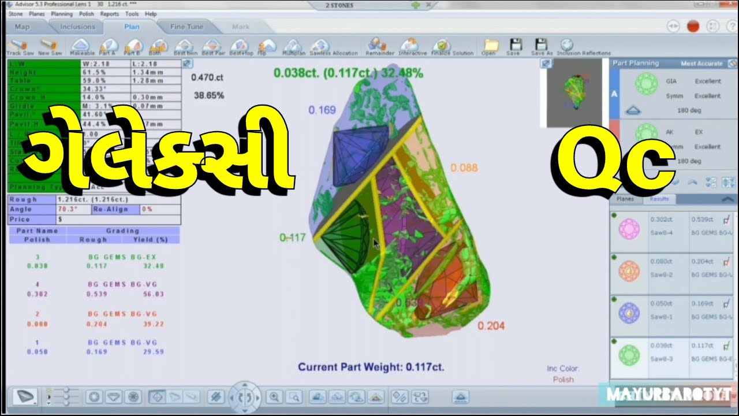Click the Part B tool
Screen dimensions: 739x416
coord(132,47)
